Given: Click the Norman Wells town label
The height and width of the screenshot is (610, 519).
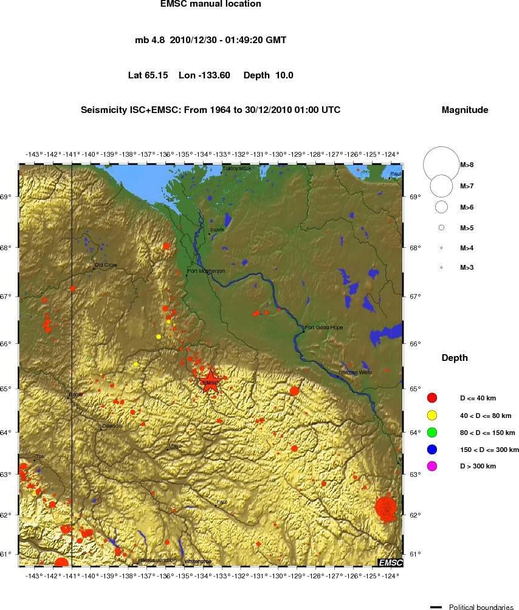Looking at the screenshot, I should [356, 372].
